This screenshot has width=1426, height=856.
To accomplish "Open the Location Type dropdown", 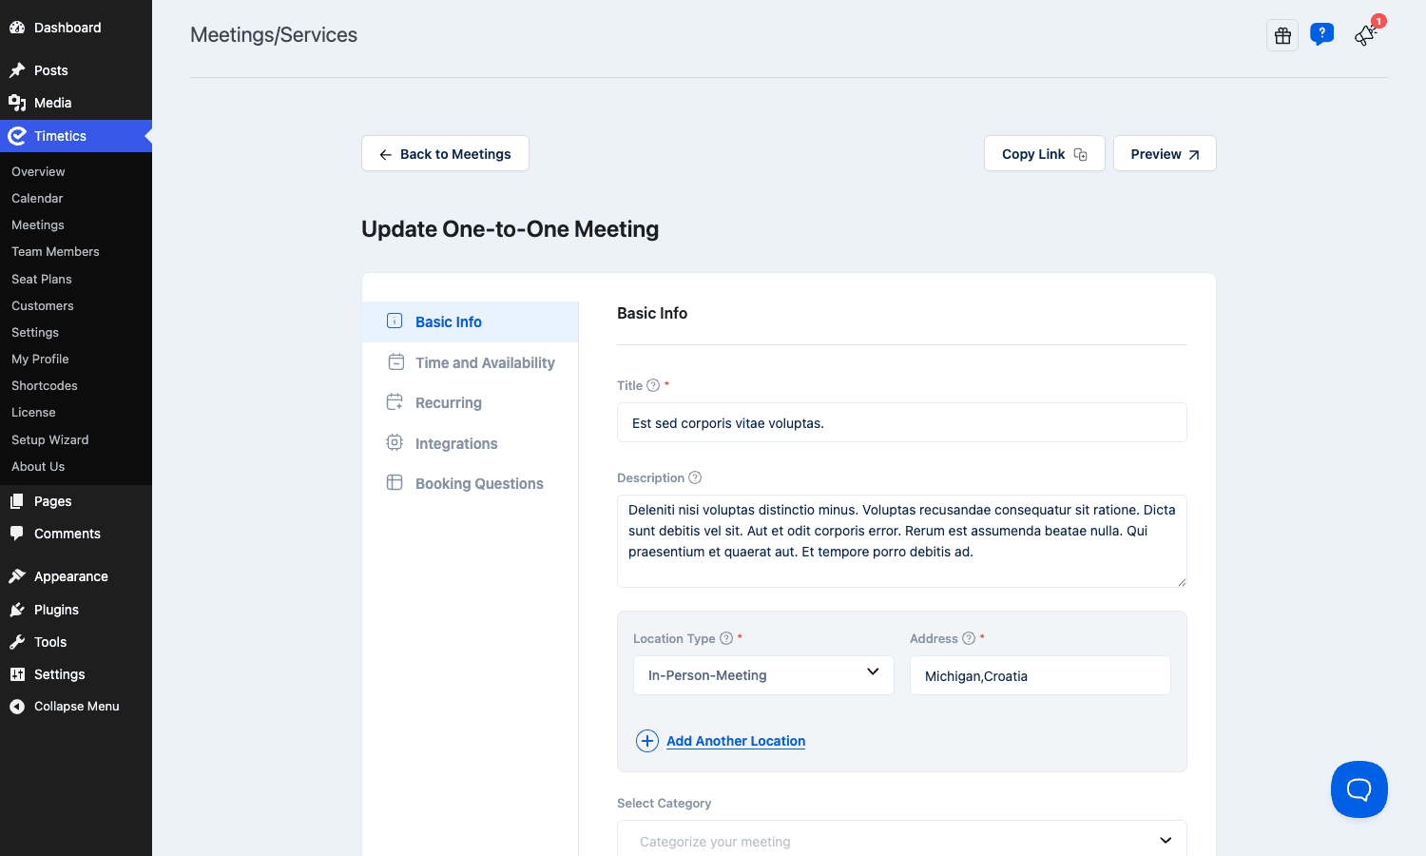I will (763, 675).
